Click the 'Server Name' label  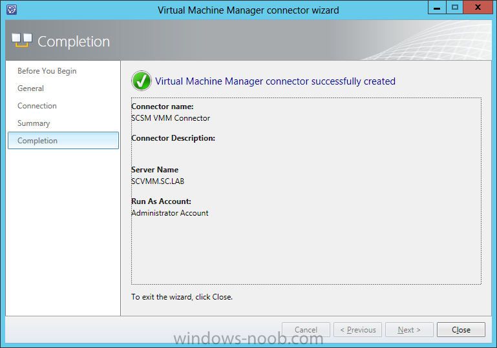pyautogui.click(x=154, y=170)
